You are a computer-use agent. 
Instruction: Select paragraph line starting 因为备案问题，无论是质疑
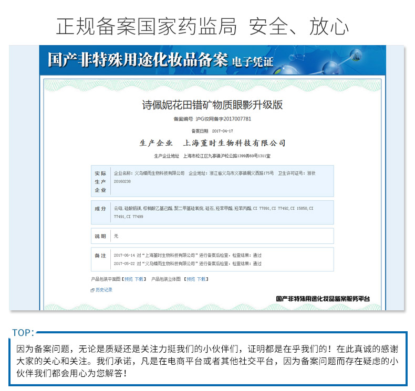(207, 349)
